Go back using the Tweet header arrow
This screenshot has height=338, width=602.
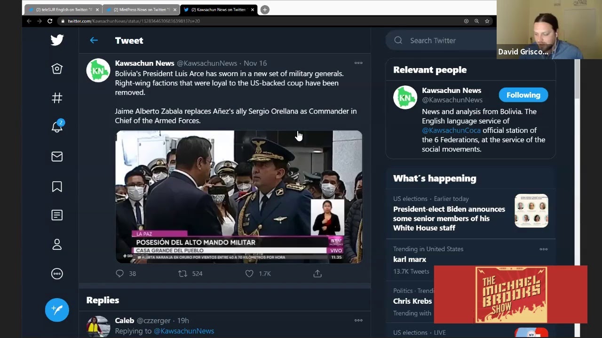pos(94,40)
